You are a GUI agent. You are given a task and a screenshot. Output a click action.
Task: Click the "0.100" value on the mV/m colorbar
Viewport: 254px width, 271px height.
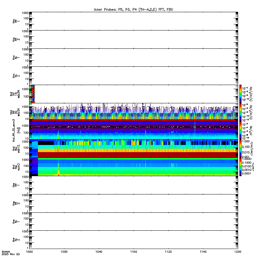[246, 147]
